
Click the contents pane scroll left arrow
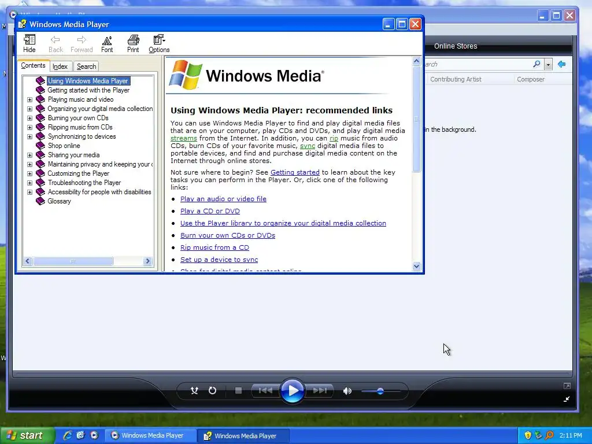(x=28, y=261)
